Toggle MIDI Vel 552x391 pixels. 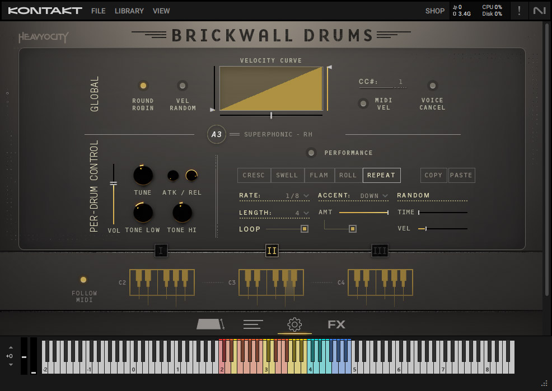(x=363, y=103)
